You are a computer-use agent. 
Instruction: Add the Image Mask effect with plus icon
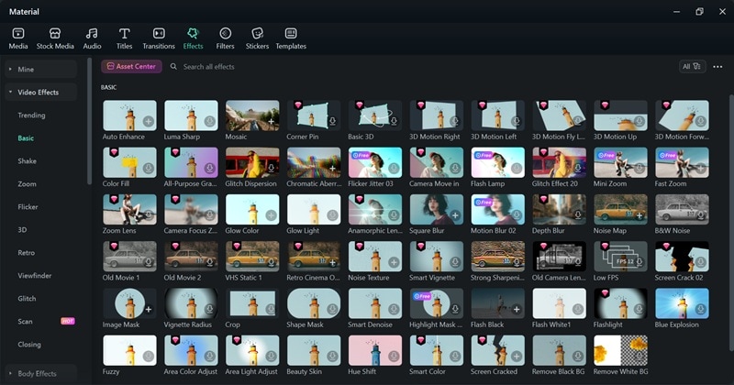pos(149,309)
